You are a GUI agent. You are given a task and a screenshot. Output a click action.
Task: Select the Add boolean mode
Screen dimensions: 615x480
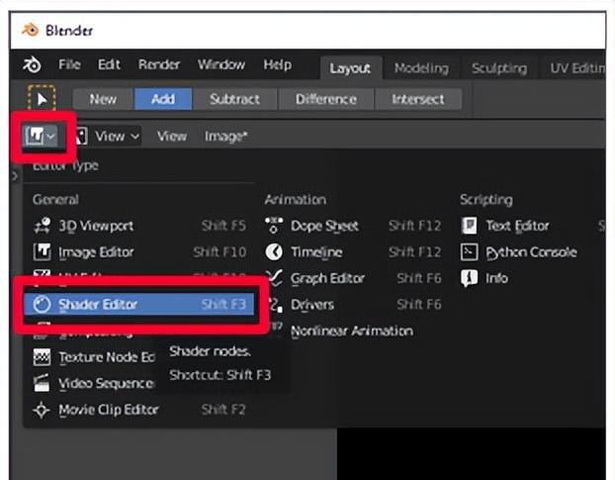point(163,99)
